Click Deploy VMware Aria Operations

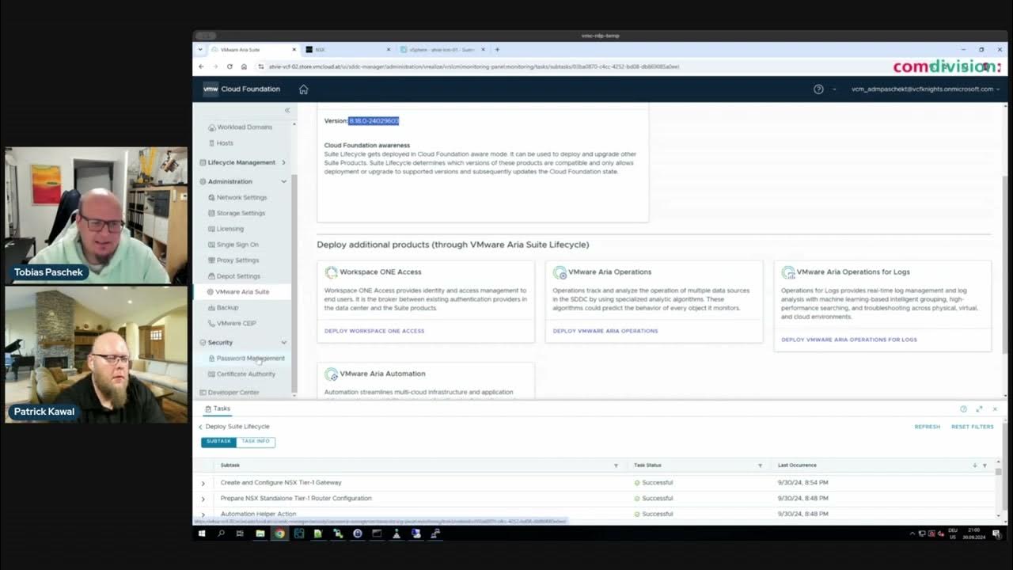(605, 331)
